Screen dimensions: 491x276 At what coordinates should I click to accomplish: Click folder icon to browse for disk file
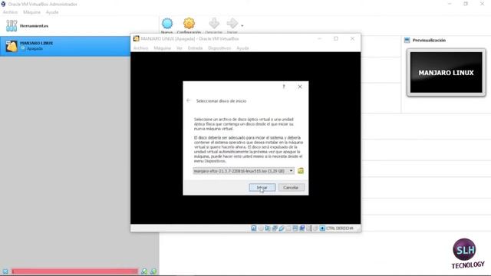pyautogui.click(x=300, y=170)
